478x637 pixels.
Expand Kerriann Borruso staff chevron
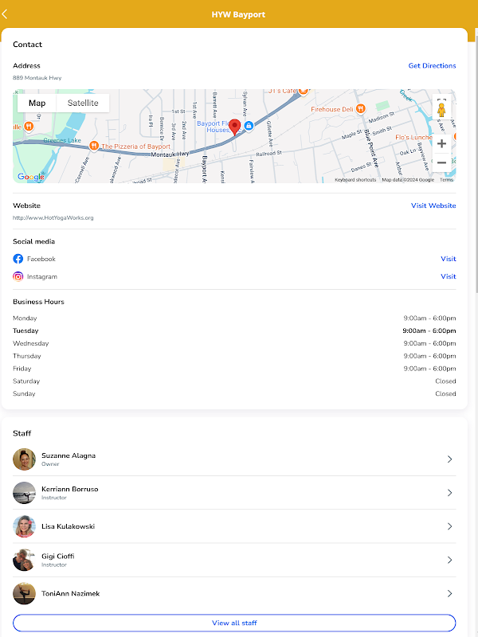click(x=449, y=493)
